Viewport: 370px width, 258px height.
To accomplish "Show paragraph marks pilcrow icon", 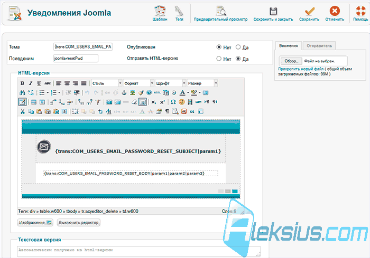I will coord(167,111).
